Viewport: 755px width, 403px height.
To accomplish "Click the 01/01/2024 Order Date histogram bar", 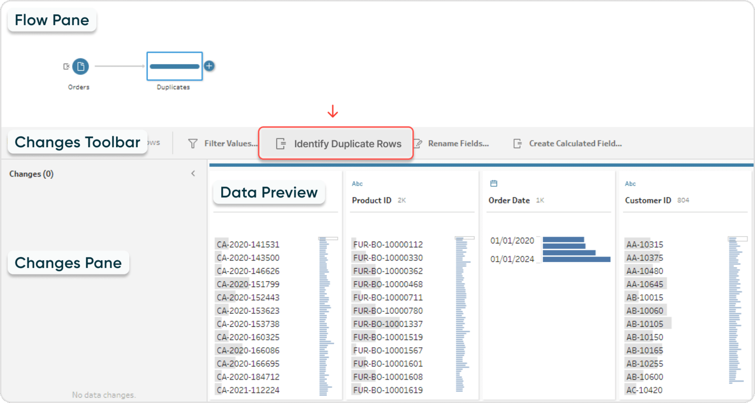I will click(x=576, y=259).
